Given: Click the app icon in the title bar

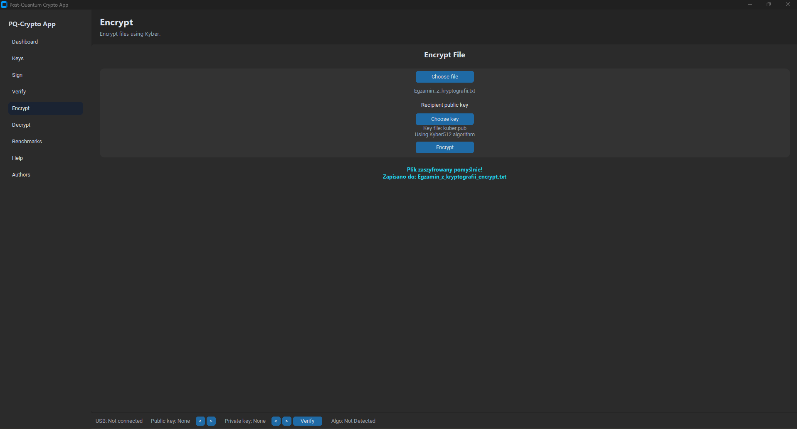Looking at the screenshot, I should point(5,5).
